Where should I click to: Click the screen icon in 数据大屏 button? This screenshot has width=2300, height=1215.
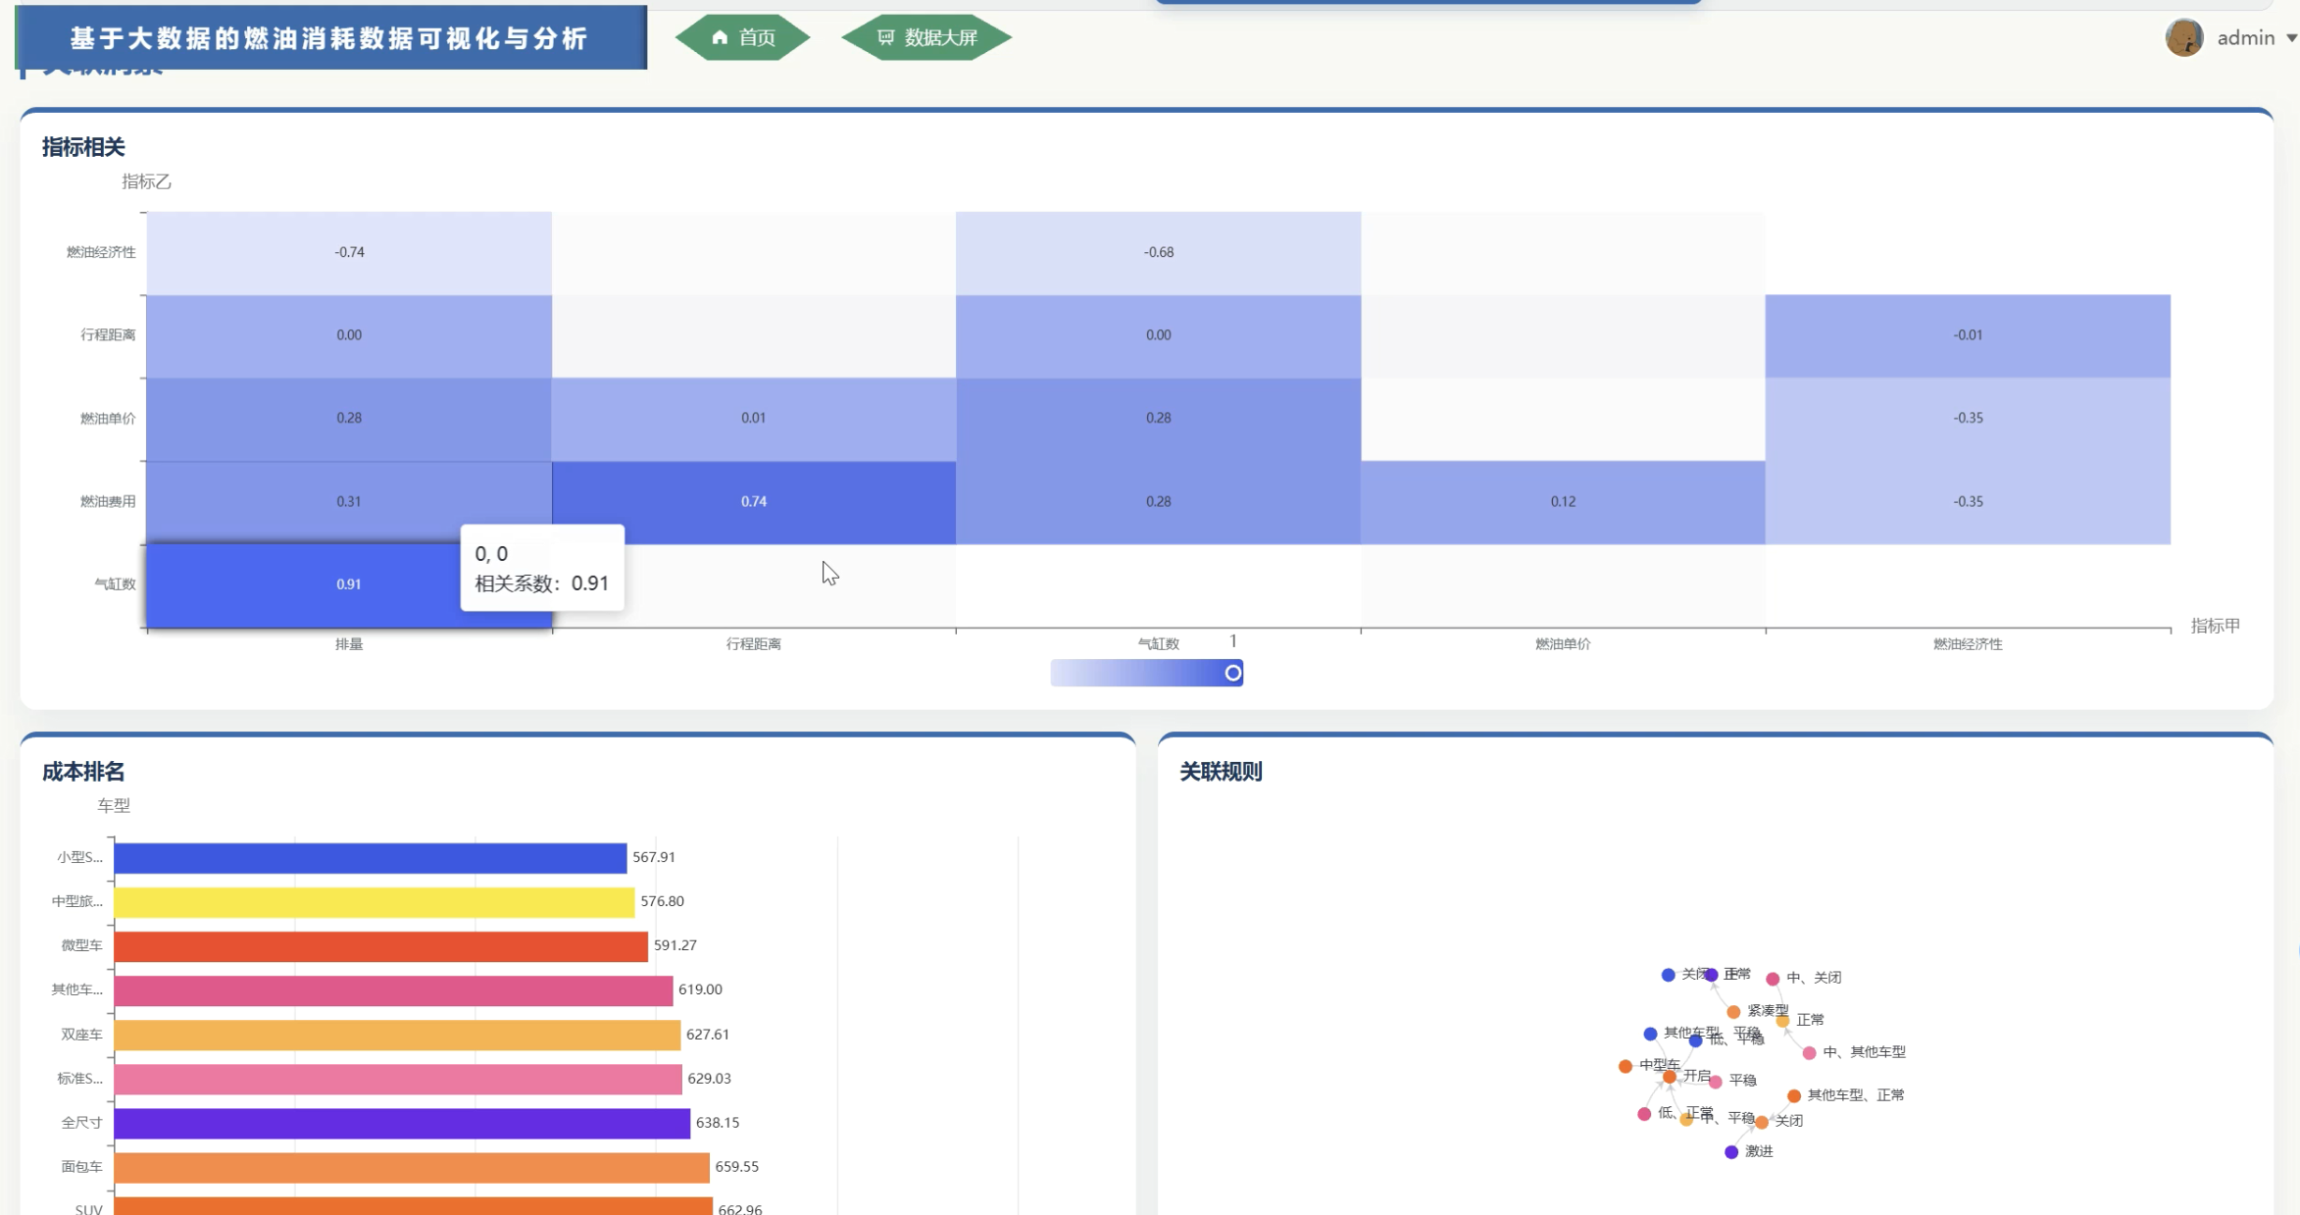click(x=885, y=37)
